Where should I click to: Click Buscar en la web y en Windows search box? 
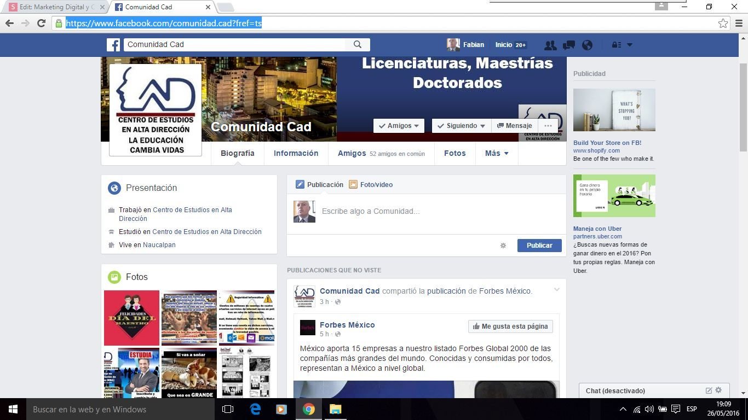coord(120,409)
